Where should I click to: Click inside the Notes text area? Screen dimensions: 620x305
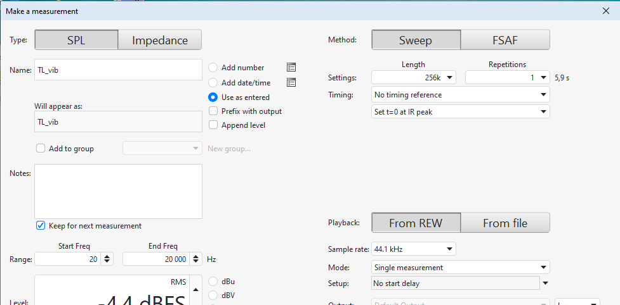click(118, 191)
